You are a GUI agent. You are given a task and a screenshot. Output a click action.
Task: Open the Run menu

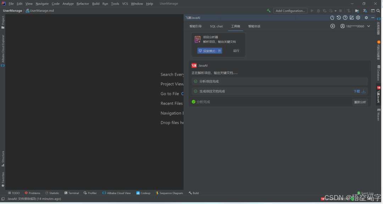click(105, 4)
